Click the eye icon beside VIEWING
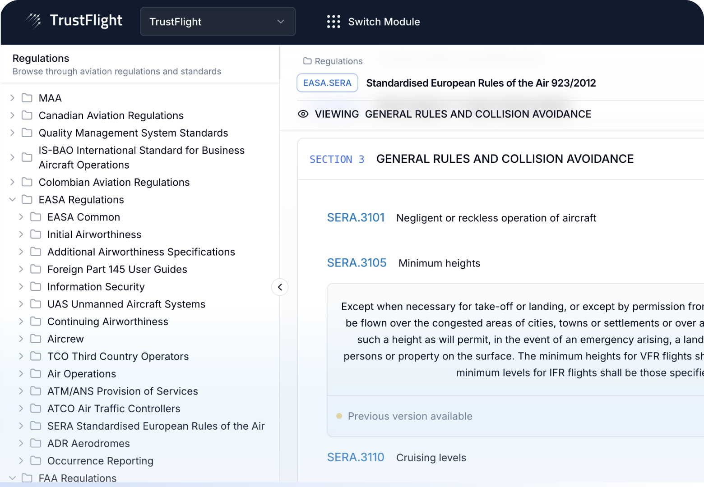The height and width of the screenshot is (487, 704). click(x=303, y=114)
